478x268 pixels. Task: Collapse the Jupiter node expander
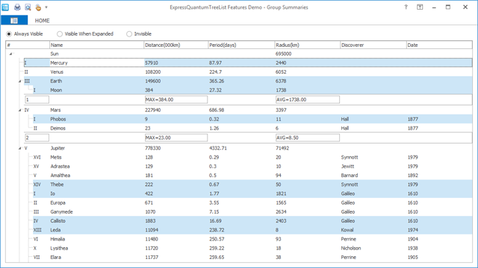[20, 148]
